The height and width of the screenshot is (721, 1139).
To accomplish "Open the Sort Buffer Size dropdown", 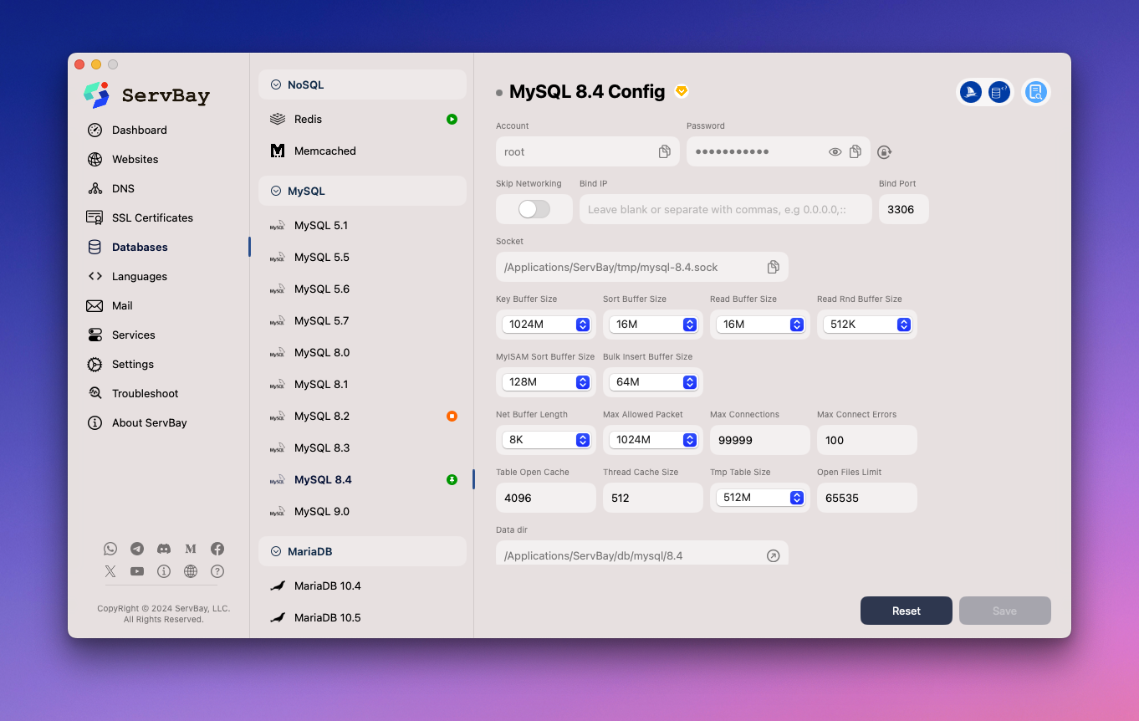I will tap(653, 325).
